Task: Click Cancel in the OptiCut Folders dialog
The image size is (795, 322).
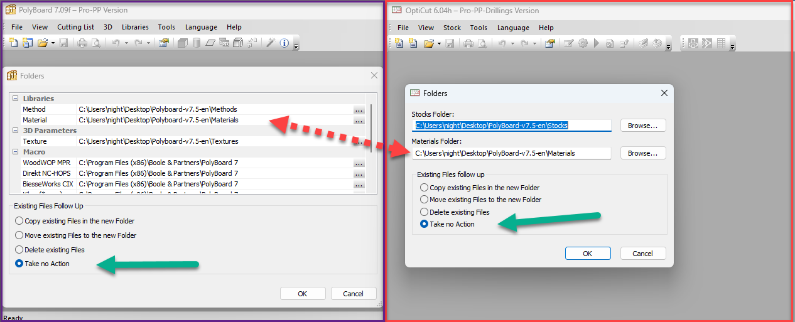Action: point(643,253)
